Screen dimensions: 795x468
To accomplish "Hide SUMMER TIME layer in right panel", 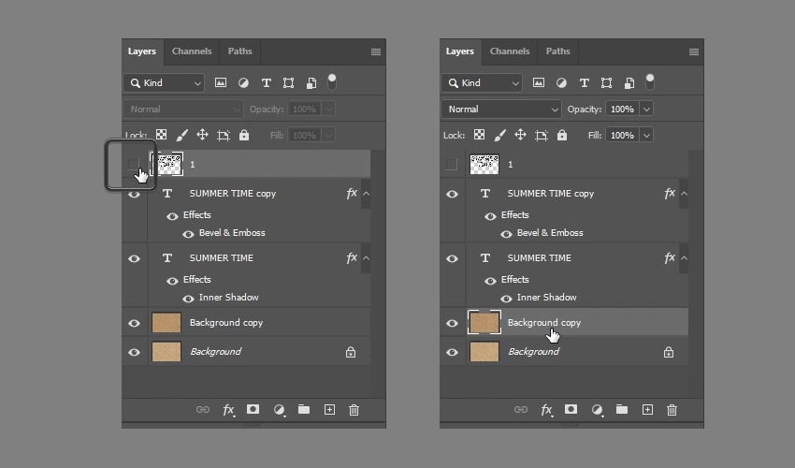I will 452,258.
